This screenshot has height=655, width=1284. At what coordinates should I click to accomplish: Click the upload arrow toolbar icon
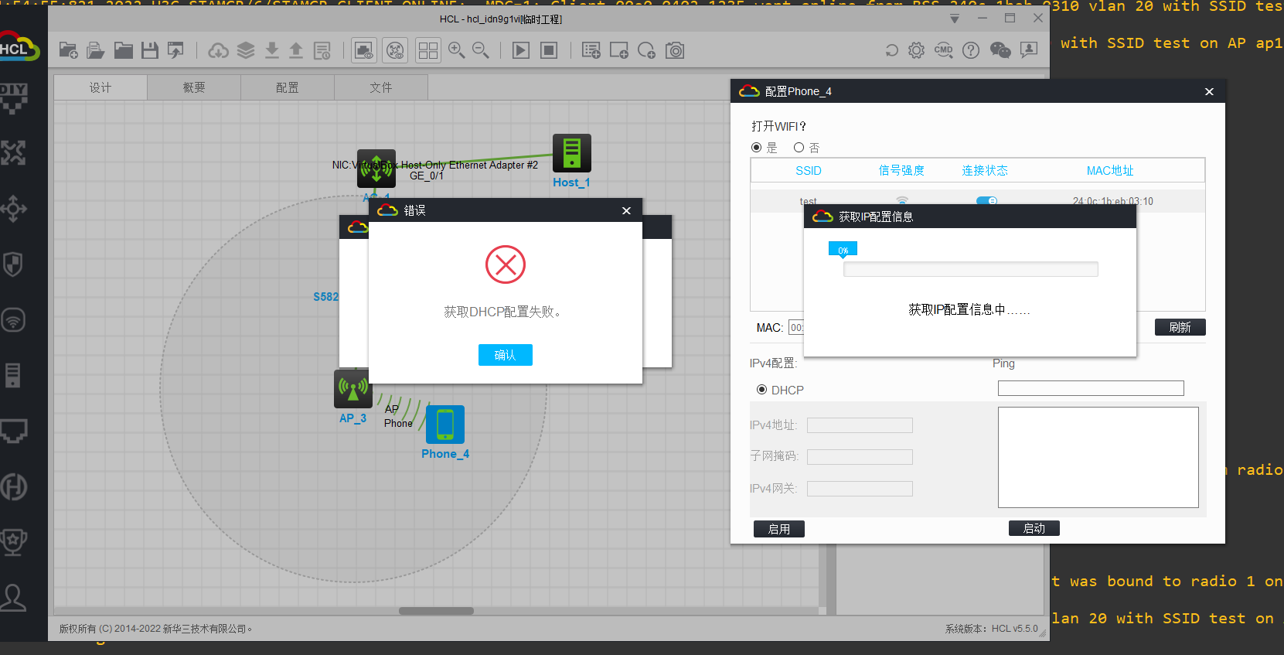tap(296, 51)
